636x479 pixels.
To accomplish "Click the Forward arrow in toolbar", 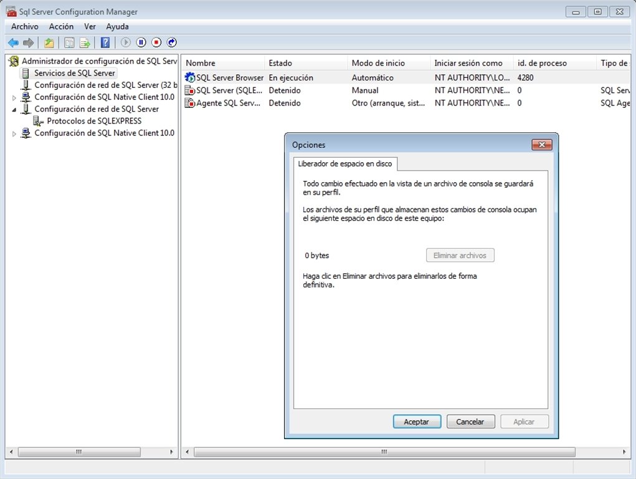I will coord(29,42).
